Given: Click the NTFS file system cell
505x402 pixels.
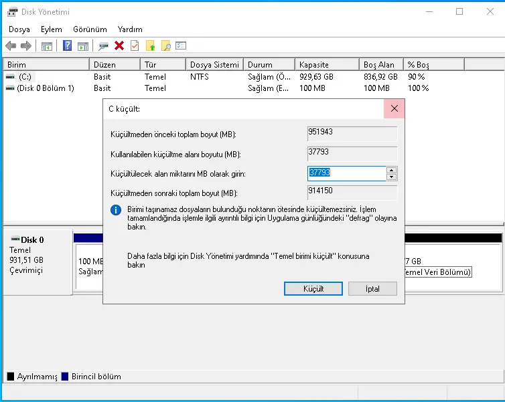Looking at the screenshot, I should [200, 77].
